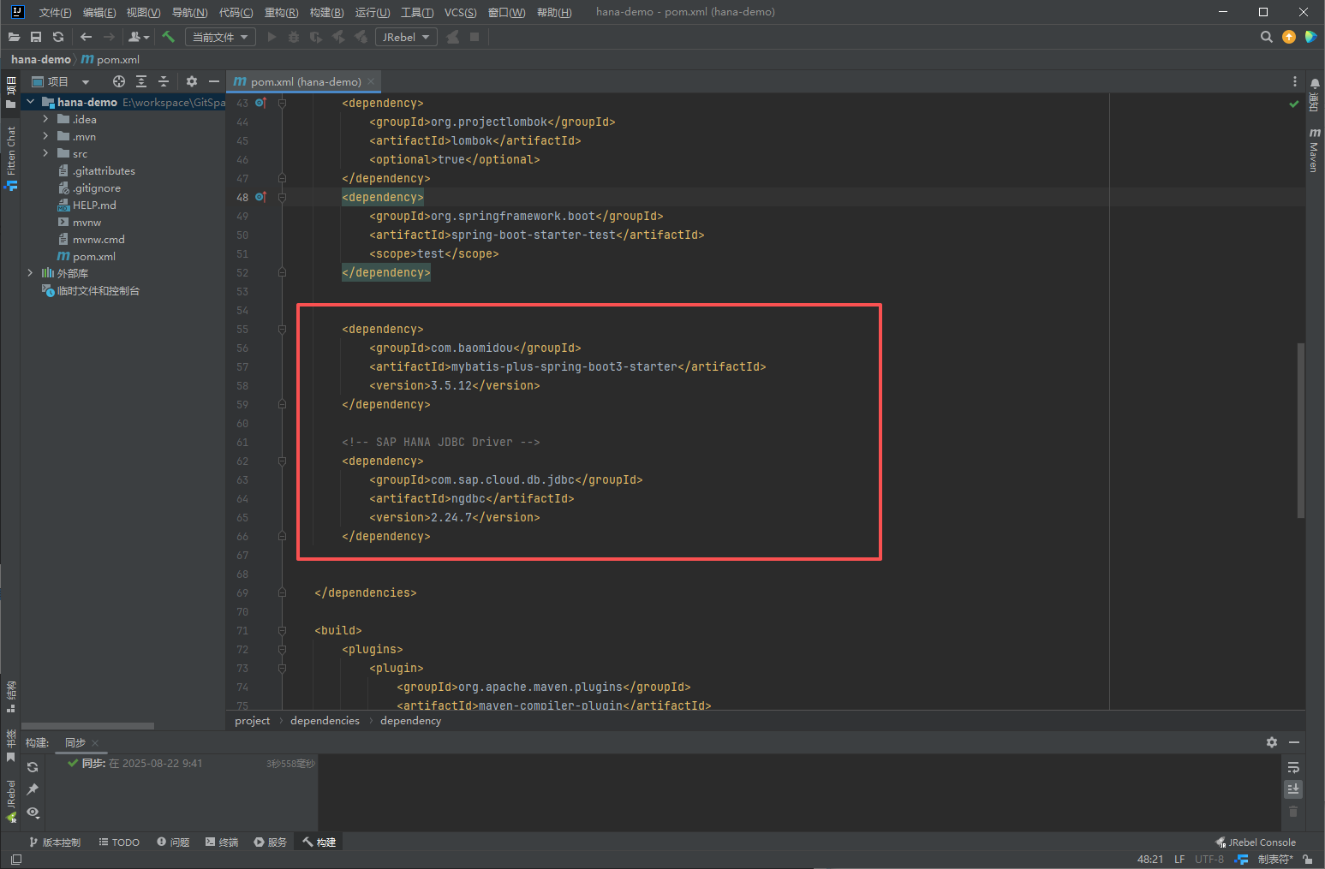Click the Save All disk icon
The image size is (1325, 869).
pyautogui.click(x=36, y=37)
